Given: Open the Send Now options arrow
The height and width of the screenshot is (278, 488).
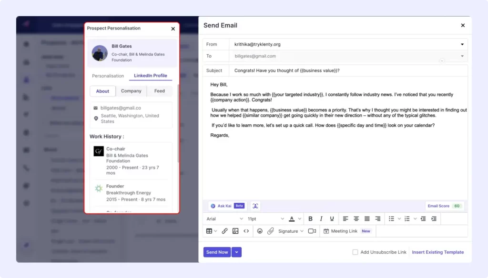Looking at the screenshot, I should [236, 252].
